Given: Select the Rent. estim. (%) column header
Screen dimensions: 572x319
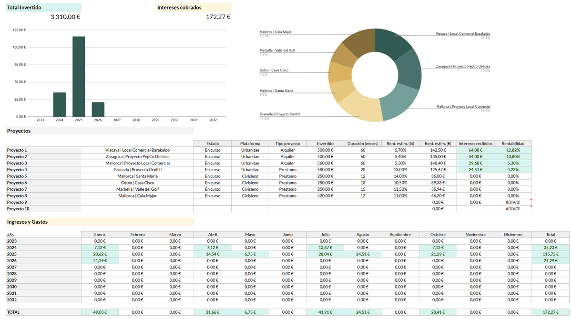Looking at the screenshot, I should point(400,144).
